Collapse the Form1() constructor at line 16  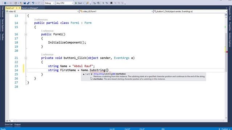click(x=26, y=34)
